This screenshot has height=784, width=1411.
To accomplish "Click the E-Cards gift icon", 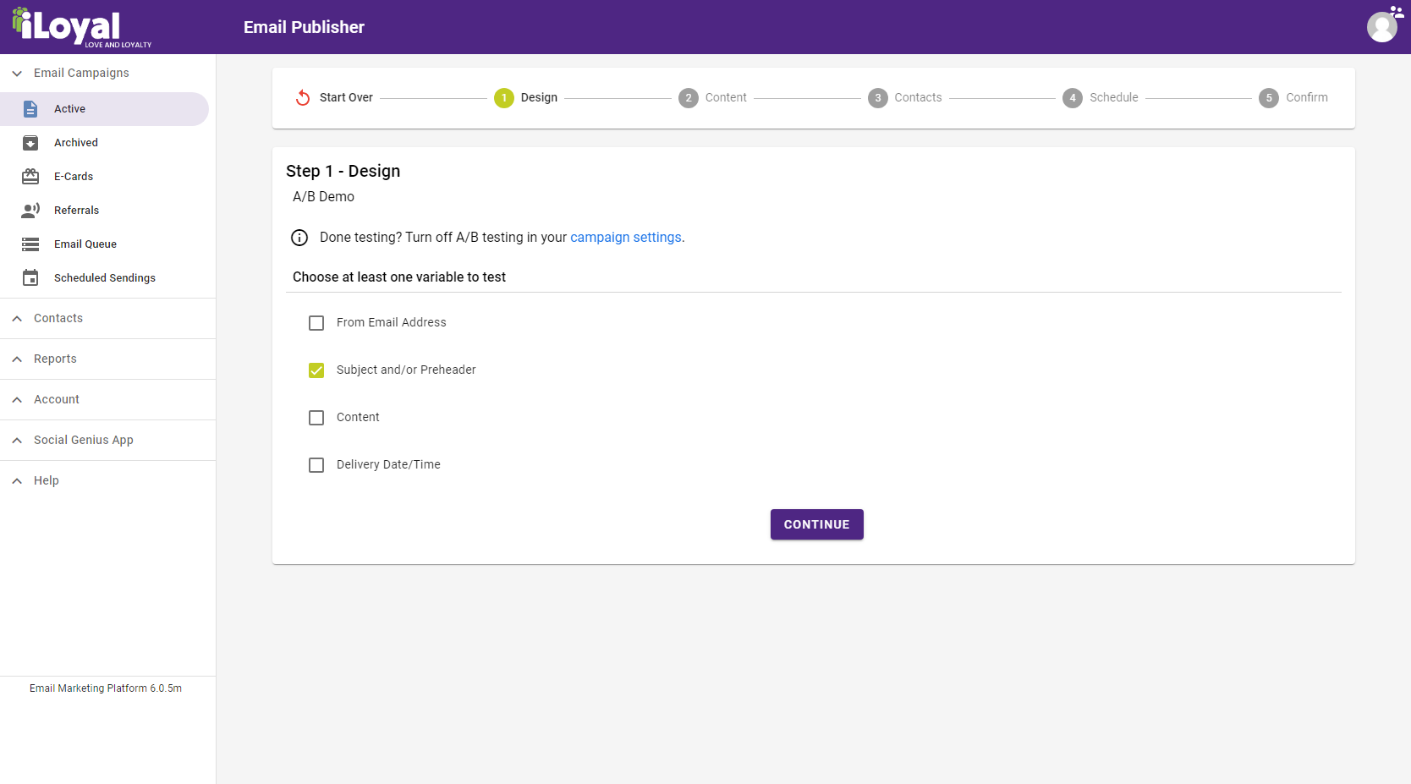I will click(30, 177).
